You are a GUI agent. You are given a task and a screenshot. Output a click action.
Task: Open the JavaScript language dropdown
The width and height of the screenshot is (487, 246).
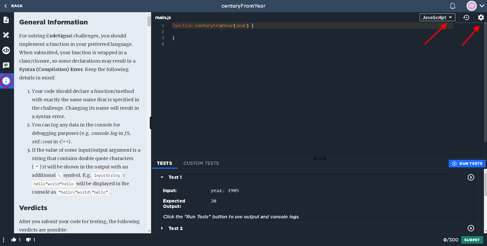437,18
